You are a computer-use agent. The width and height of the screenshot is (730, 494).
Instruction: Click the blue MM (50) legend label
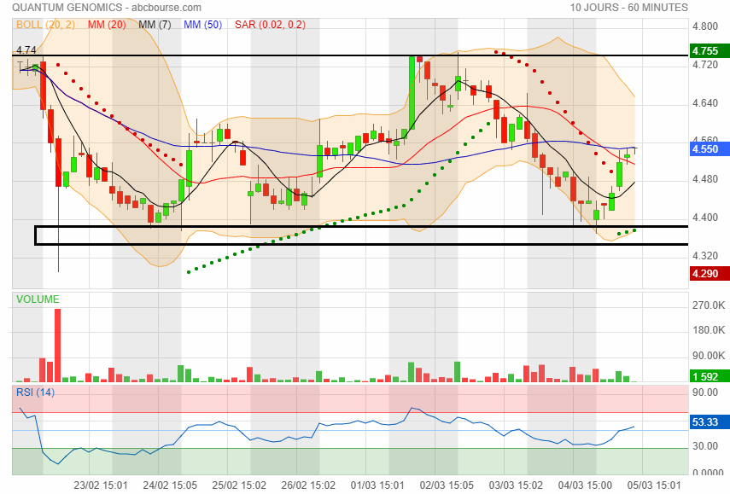[x=202, y=25]
